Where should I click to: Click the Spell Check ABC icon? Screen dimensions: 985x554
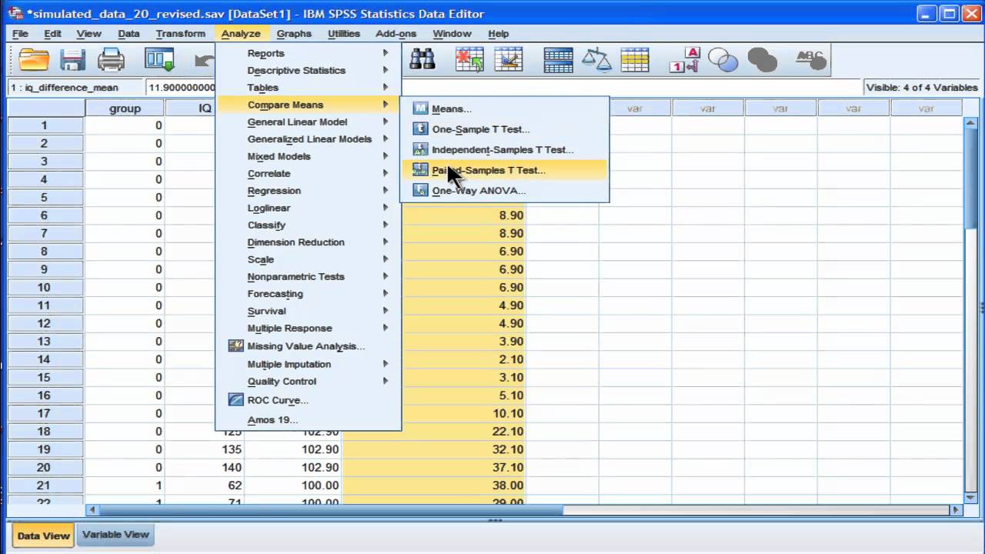[x=810, y=59]
